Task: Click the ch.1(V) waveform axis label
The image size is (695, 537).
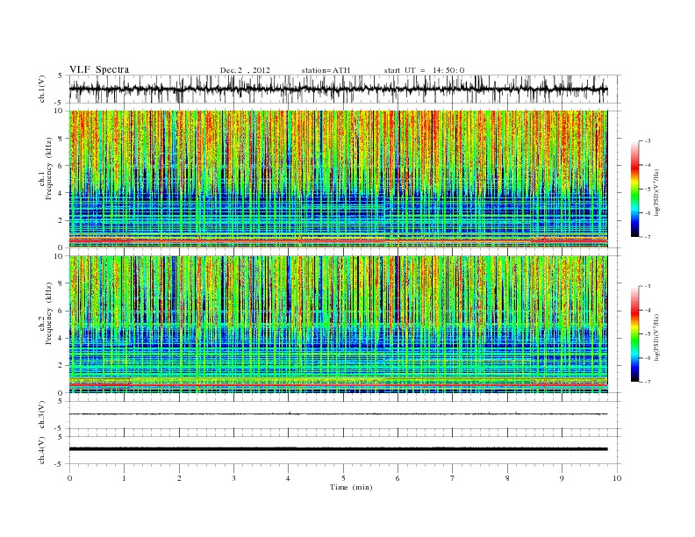Action: 42,89
